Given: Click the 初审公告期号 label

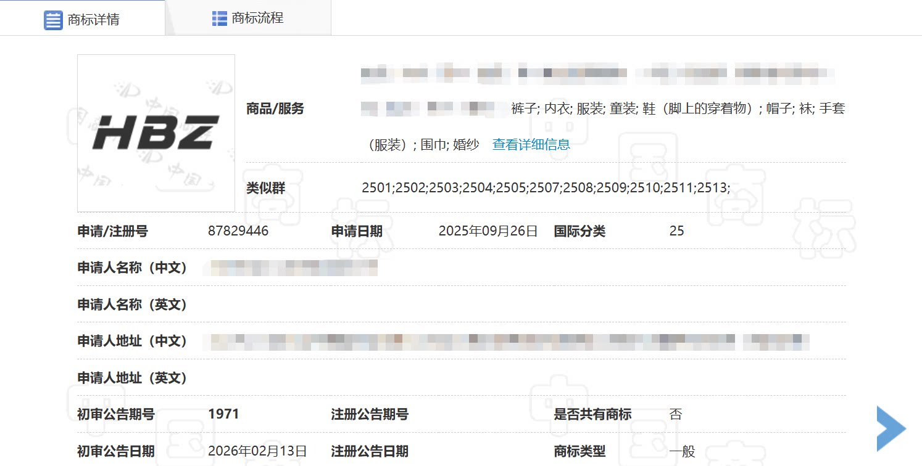Looking at the screenshot, I should (116, 414).
